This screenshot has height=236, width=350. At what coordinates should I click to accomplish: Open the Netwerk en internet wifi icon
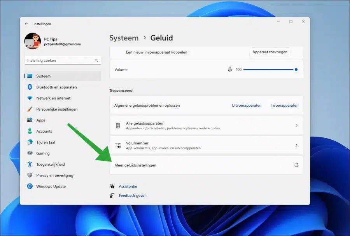click(30, 98)
